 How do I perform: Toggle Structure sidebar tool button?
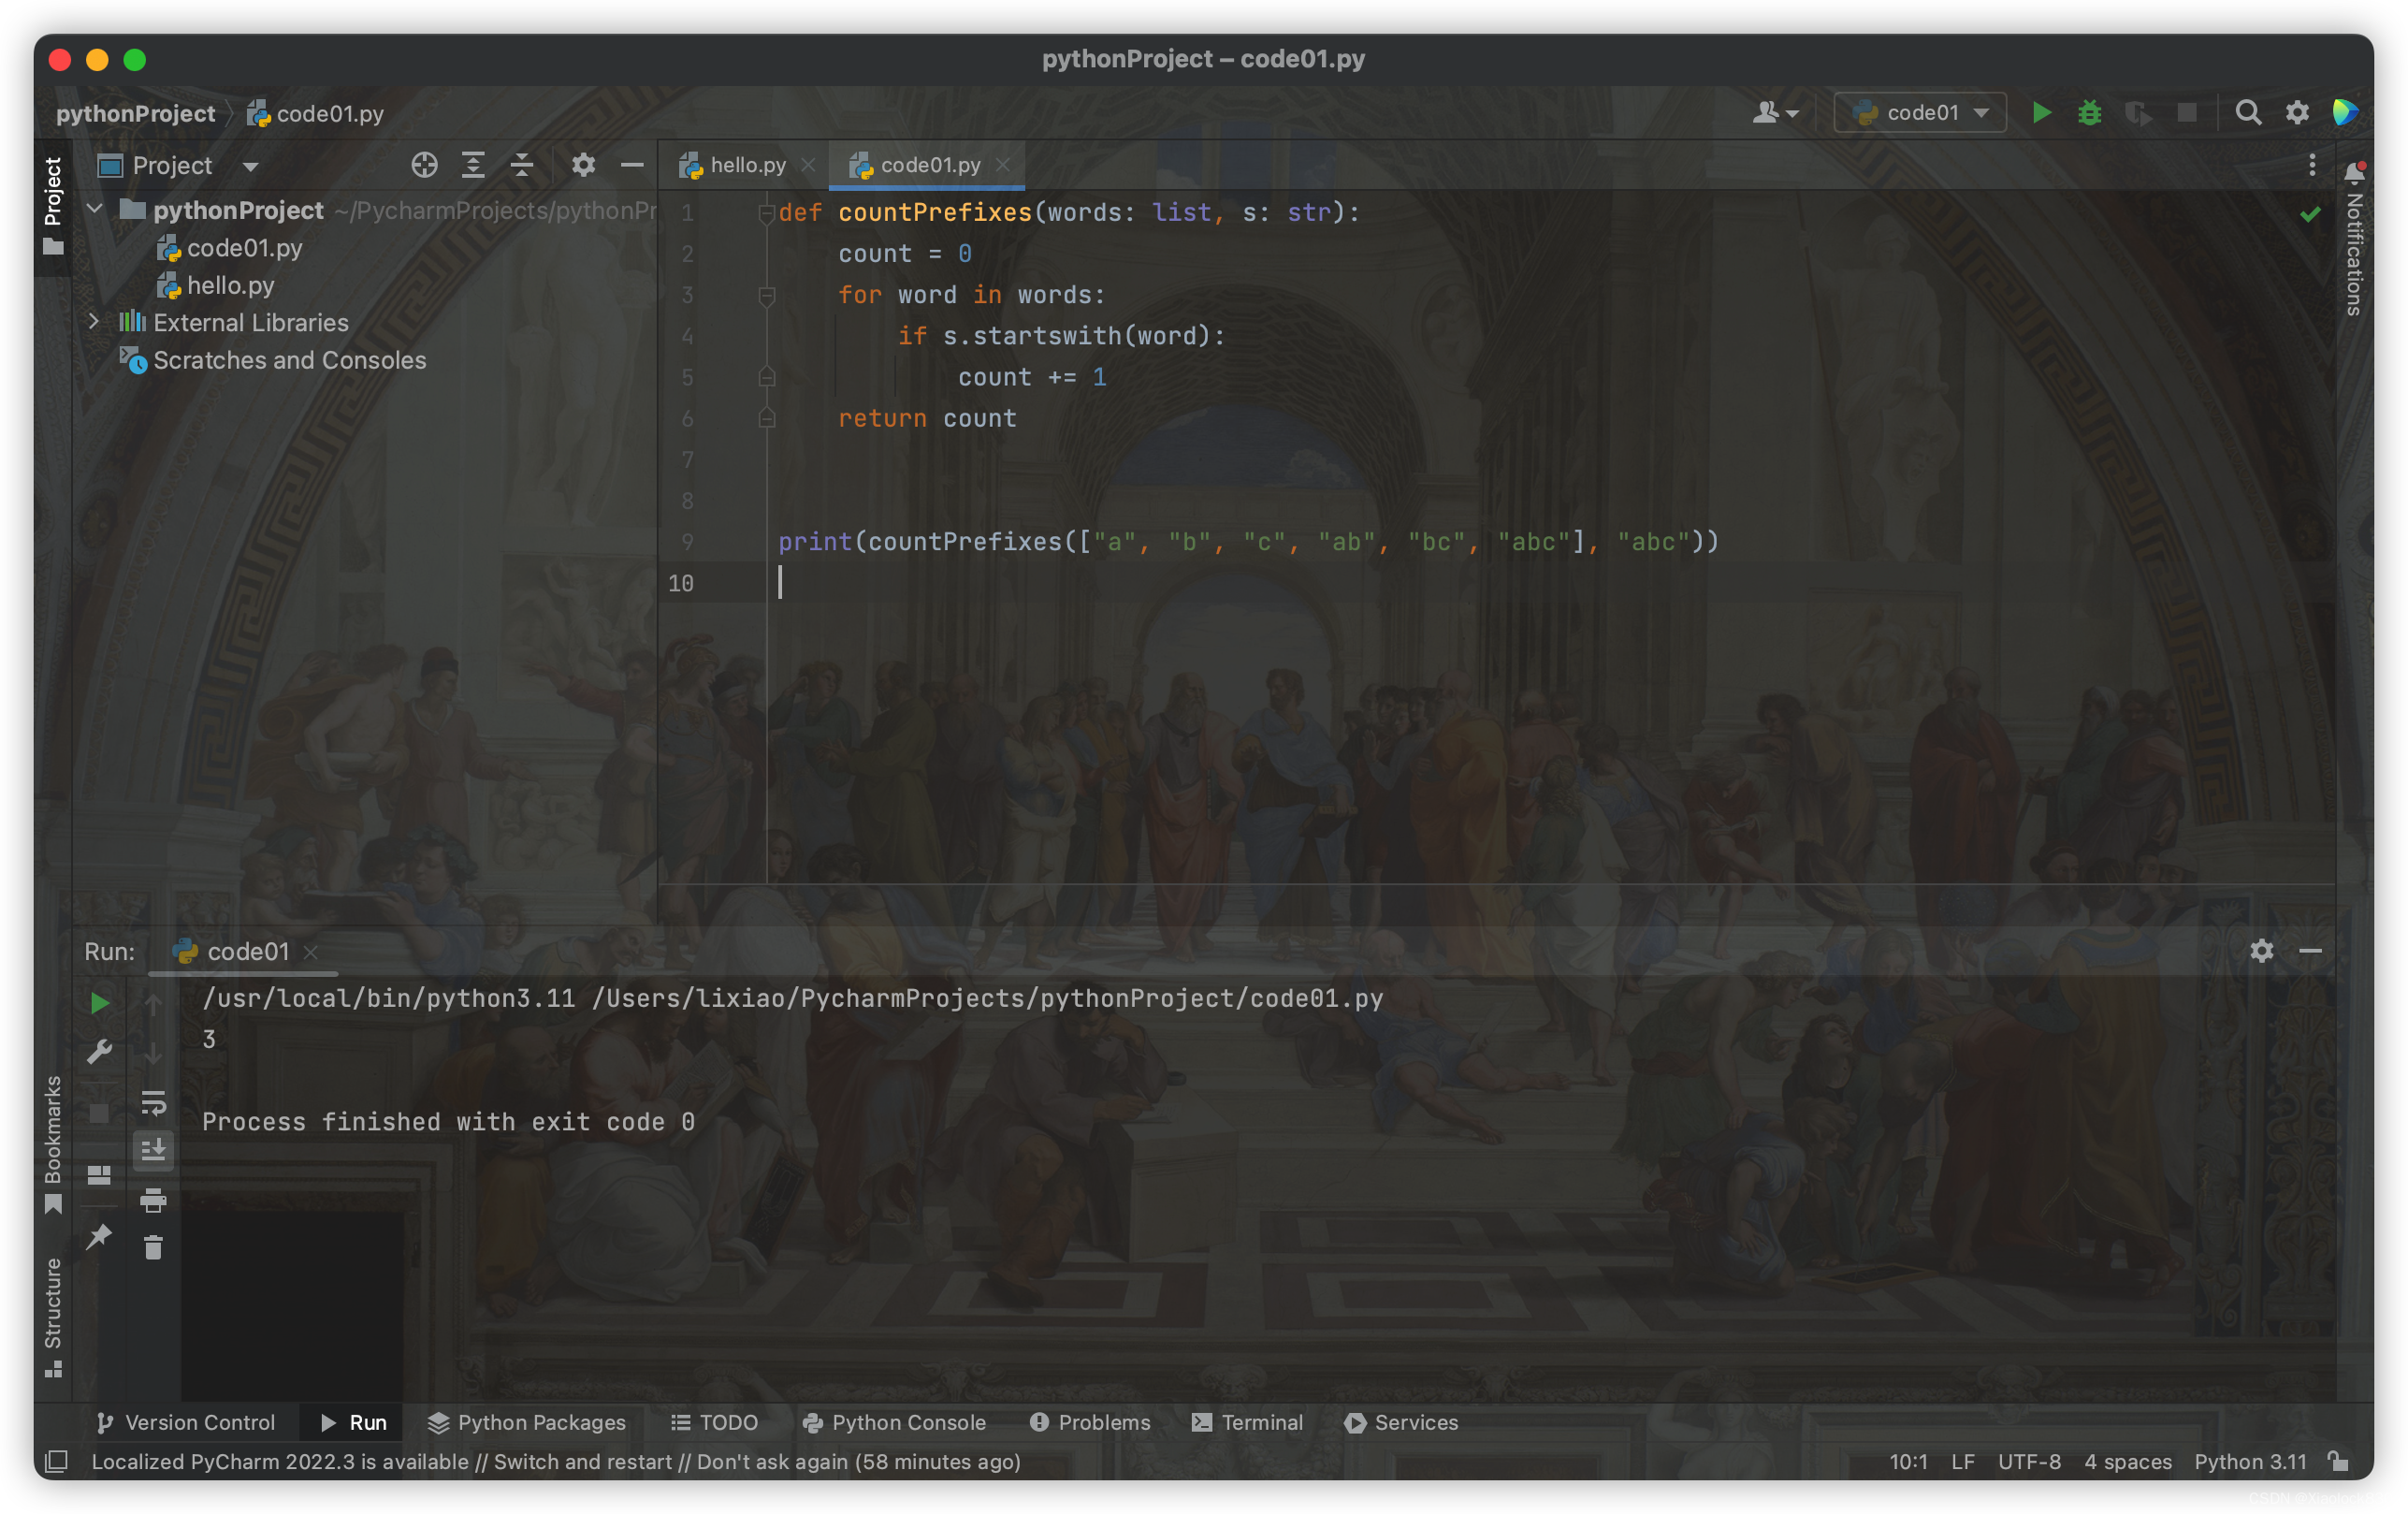tap(53, 1317)
